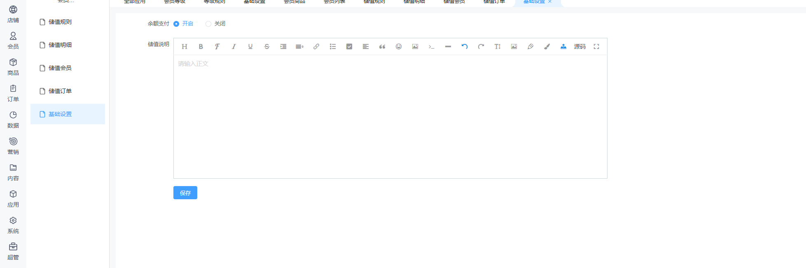This screenshot has height=268, width=806.
Task: Insert a bulleted list
Action: click(333, 47)
